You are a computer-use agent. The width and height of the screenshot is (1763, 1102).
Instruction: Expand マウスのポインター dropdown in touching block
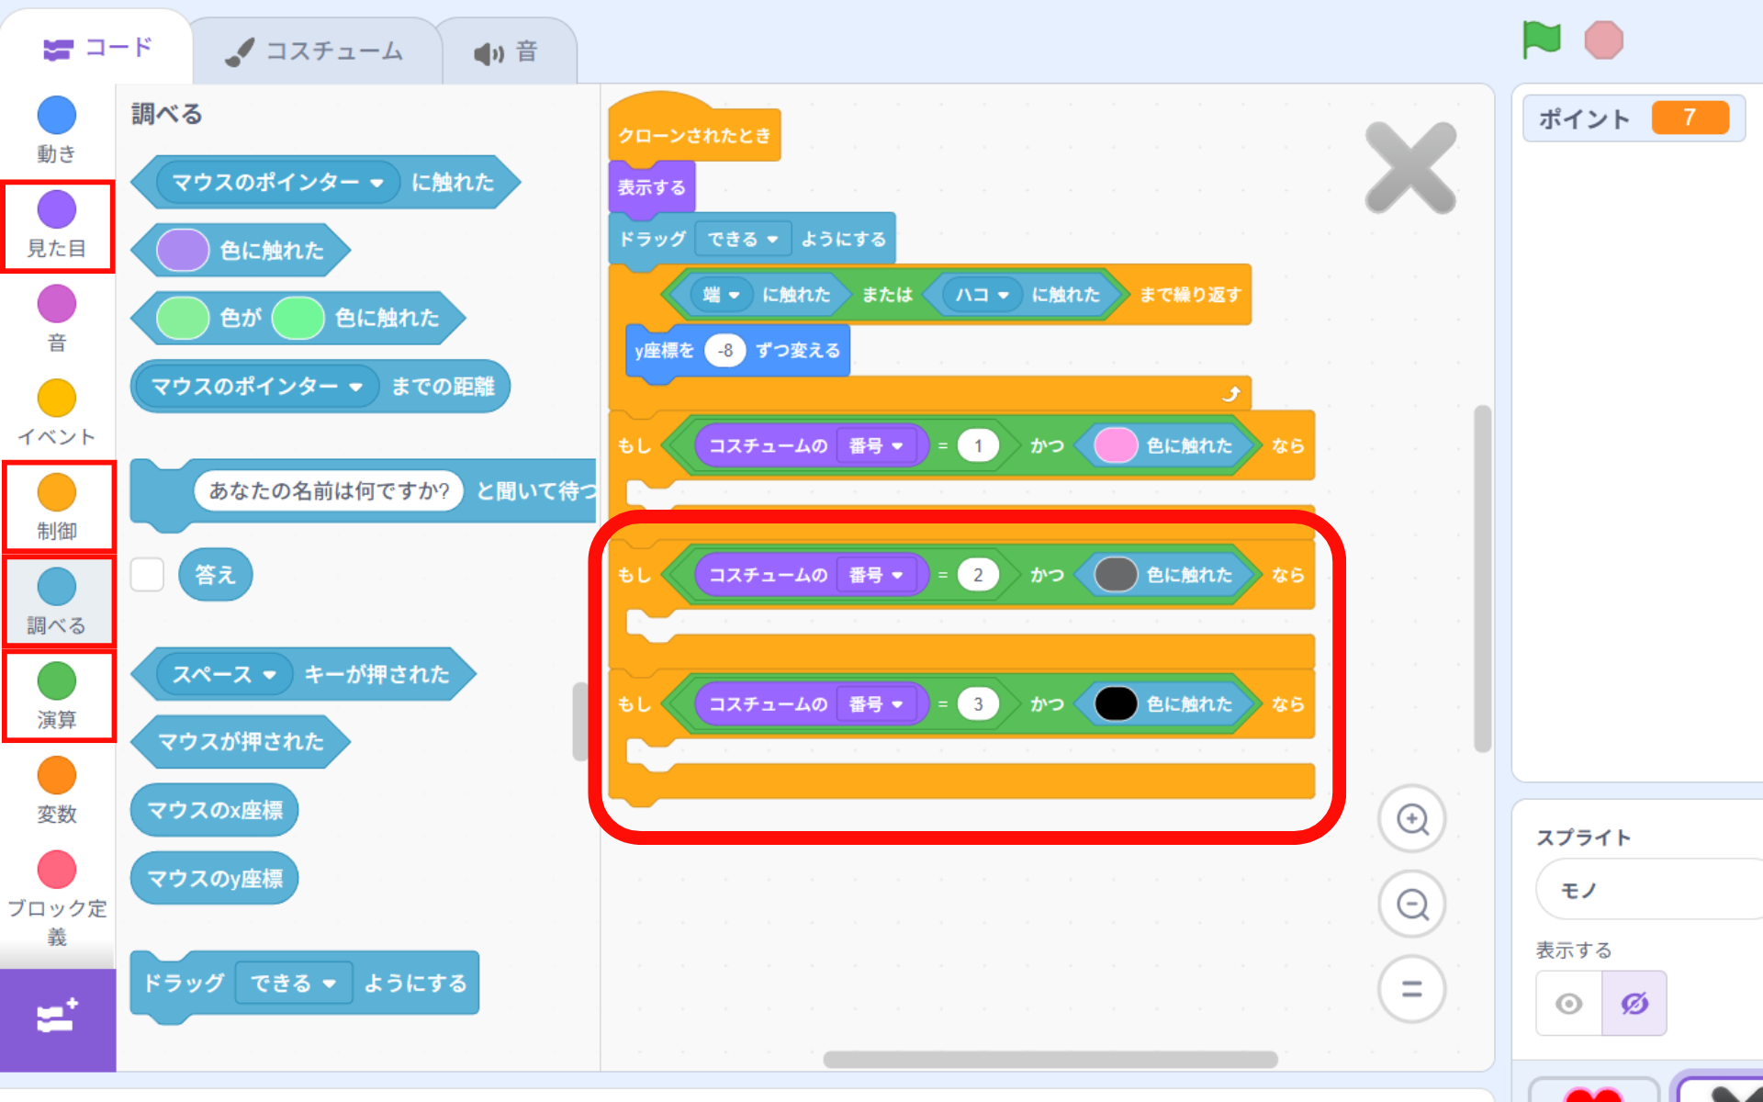tap(376, 183)
